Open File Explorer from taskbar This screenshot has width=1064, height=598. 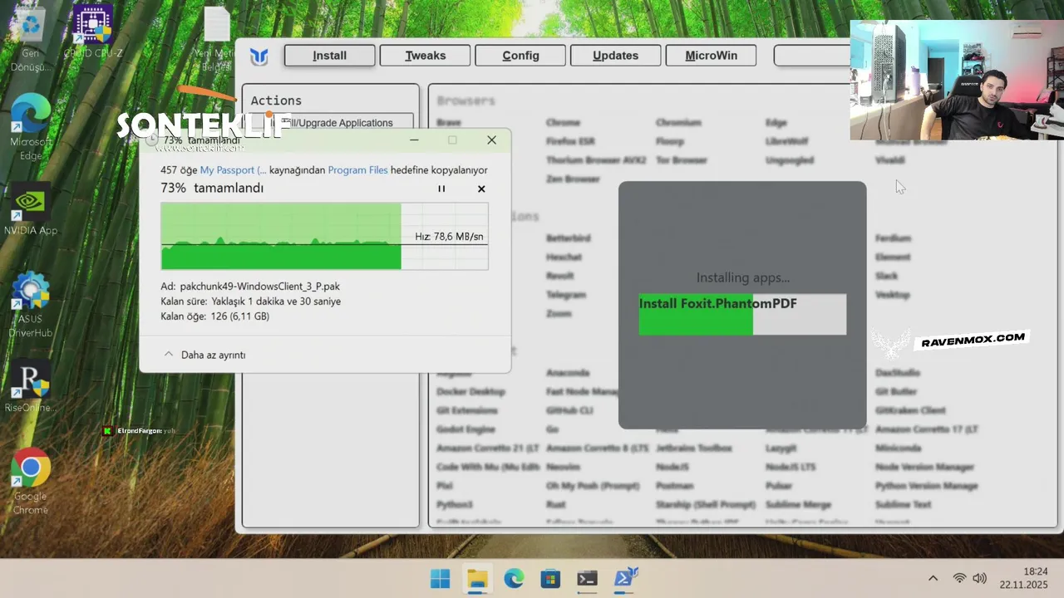coord(477,579)
